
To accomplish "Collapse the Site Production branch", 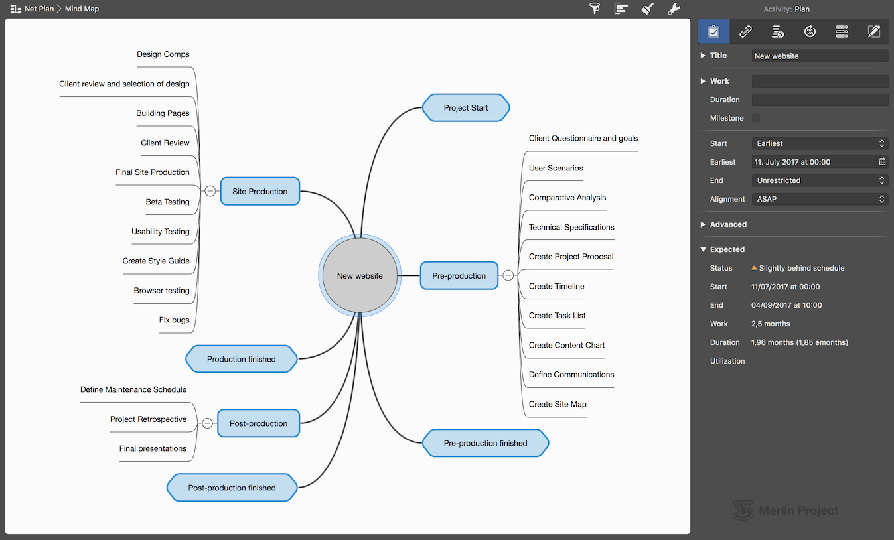I will [210, 191].
